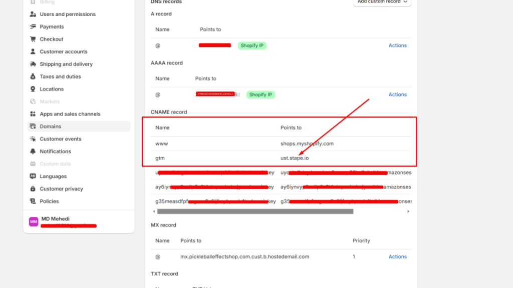Open Actions for the A record
The height and width of the screenshot is (288, 513).
(x=397, y=45)
